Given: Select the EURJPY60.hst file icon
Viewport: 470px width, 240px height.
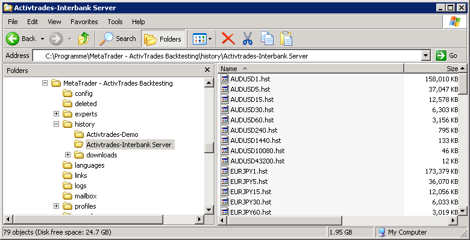Looking at the screenshot, I should tap(225, 212).
